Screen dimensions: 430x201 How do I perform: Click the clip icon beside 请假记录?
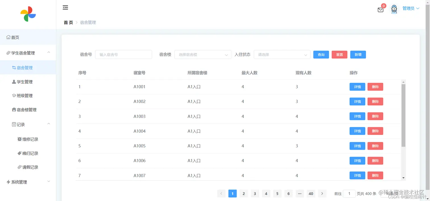(20, 167)
